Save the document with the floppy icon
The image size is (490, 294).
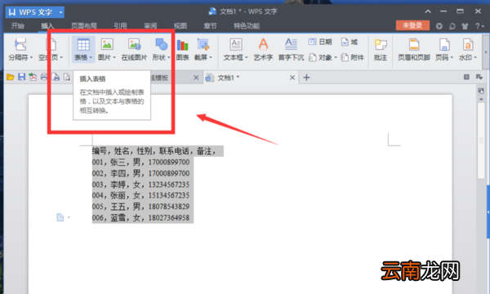click(21, 77)
